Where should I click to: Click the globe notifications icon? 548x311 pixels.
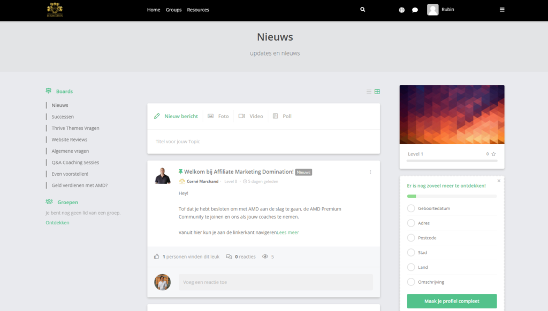click(402, 10)
